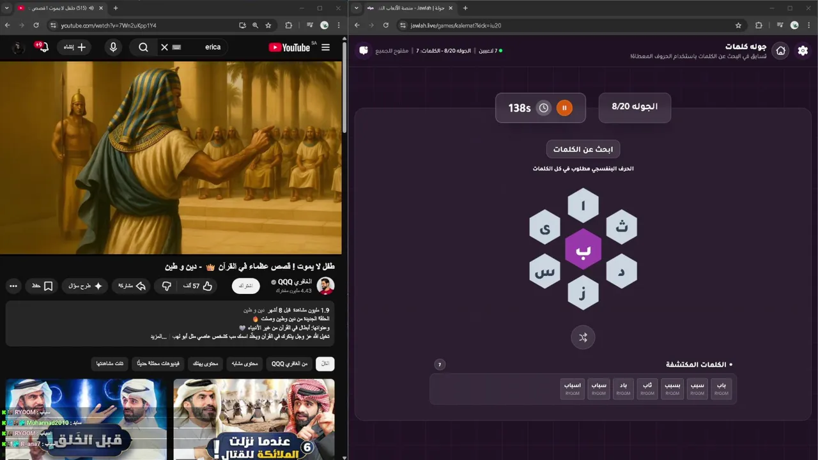The image size is (818, 460).
Task: Start YouTube voice search microphone
Action: tap(113, 47)
